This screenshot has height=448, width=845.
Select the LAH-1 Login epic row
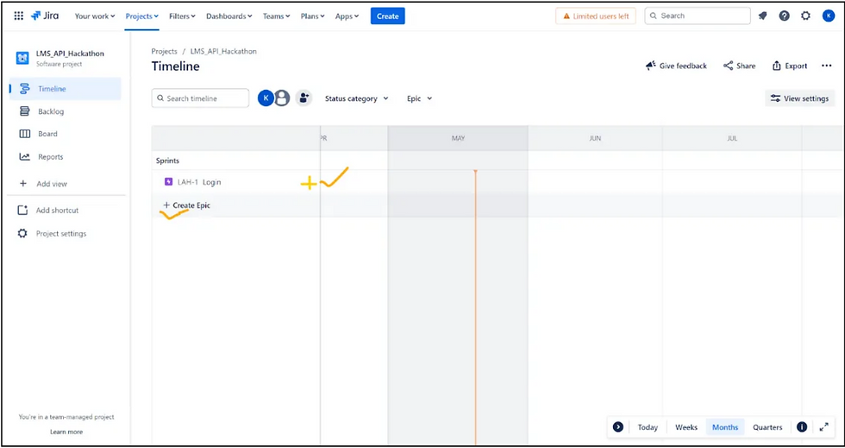(236, 182)
